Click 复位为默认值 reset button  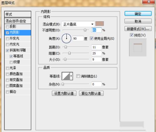click(91, 93)
